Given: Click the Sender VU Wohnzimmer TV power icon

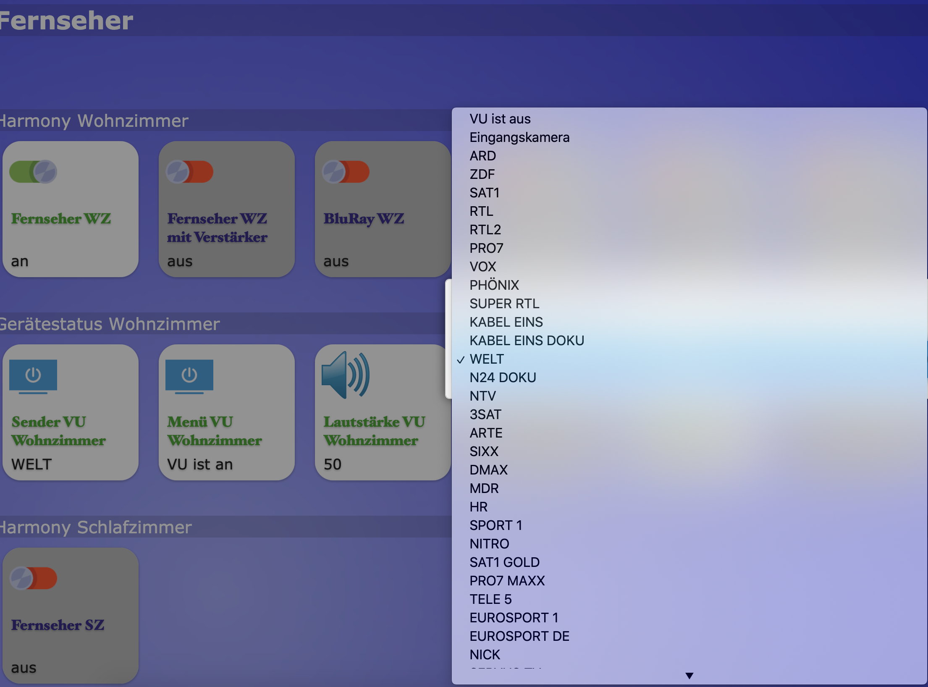Looking at the screenshot, I should click(x=33, y=377).
